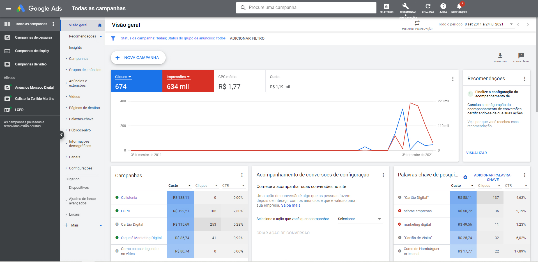Open Todas as campanhas three-dot options
Screen dimensions: 538x262
[x=53, y=24]
